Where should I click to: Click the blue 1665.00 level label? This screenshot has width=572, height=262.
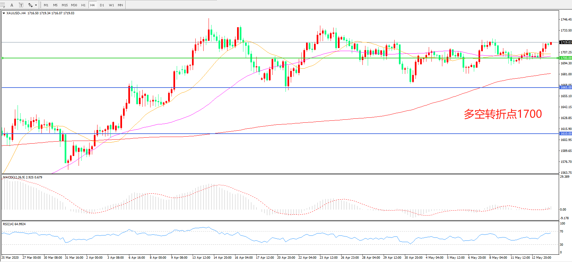tap(566, 88)
